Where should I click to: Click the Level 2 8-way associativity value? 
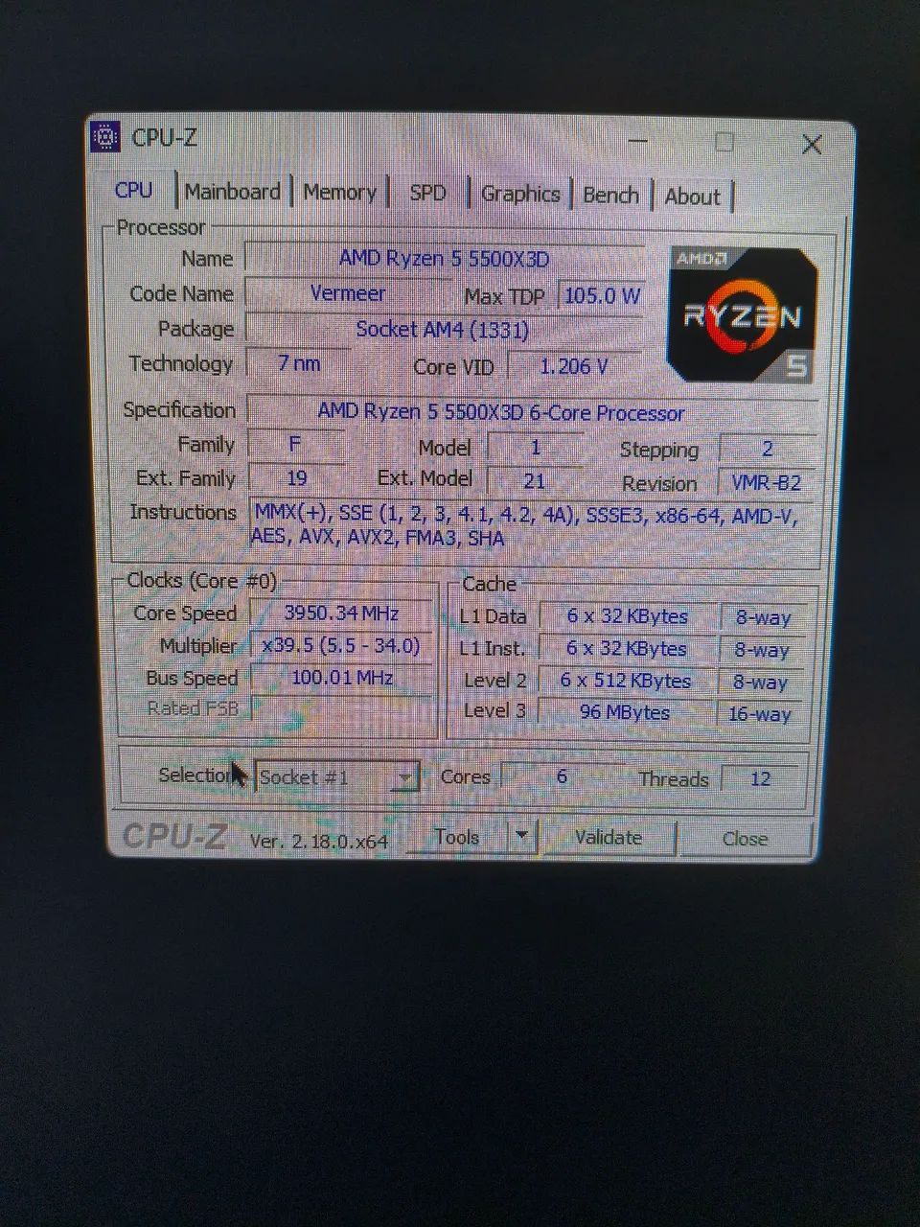coord(761,683)
